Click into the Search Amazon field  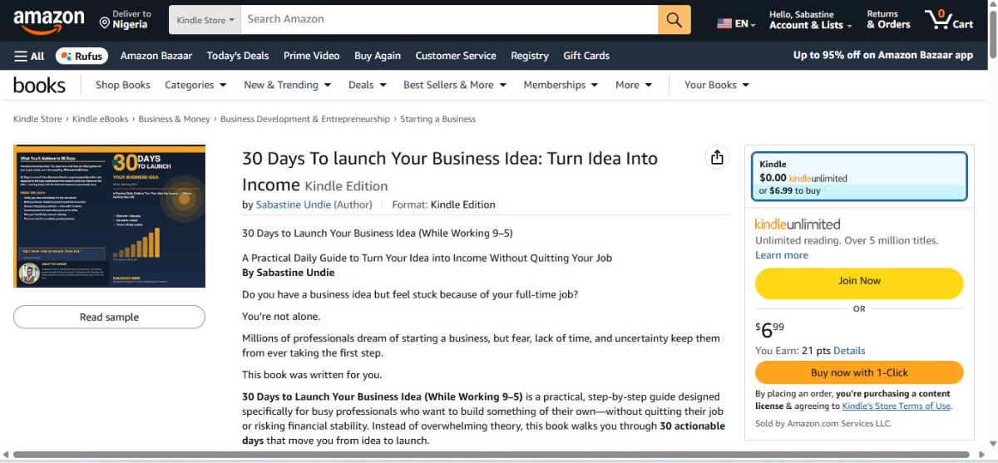pos(449,19)
